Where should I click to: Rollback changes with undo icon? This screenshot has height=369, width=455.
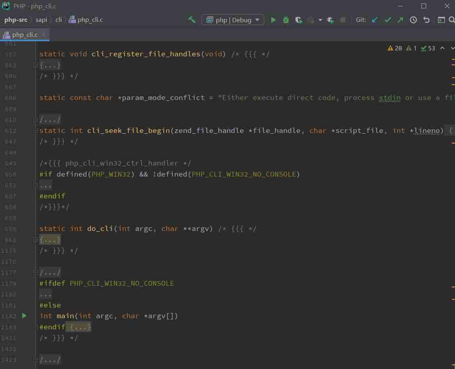coord(426,20)
